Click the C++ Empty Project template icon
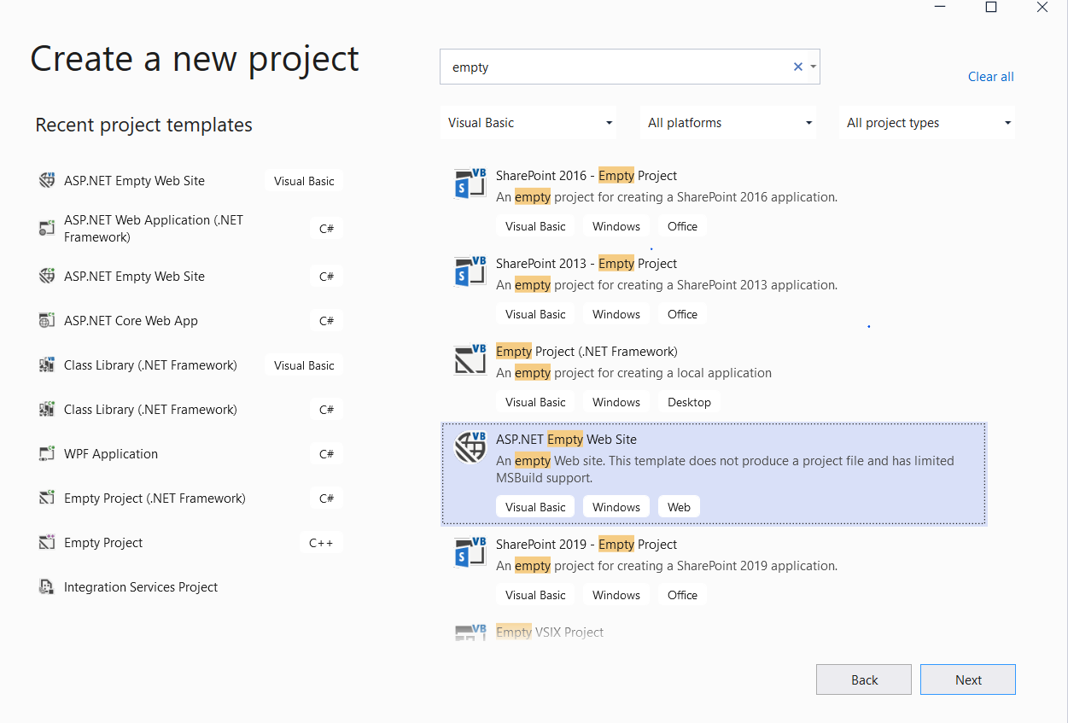The width and height of the screenshot is (1068, 723). [x=47, y=543]
